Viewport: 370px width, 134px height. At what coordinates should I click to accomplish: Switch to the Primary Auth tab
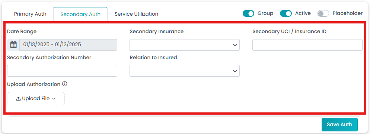[x=30, y=14]
